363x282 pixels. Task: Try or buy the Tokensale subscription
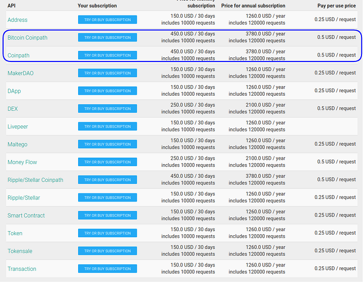(x=107, y=251)
